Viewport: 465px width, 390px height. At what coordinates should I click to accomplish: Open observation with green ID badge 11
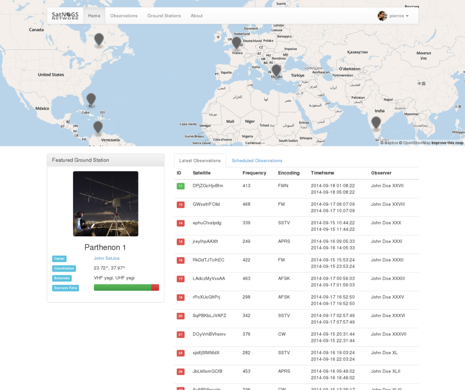pos(181,186)
